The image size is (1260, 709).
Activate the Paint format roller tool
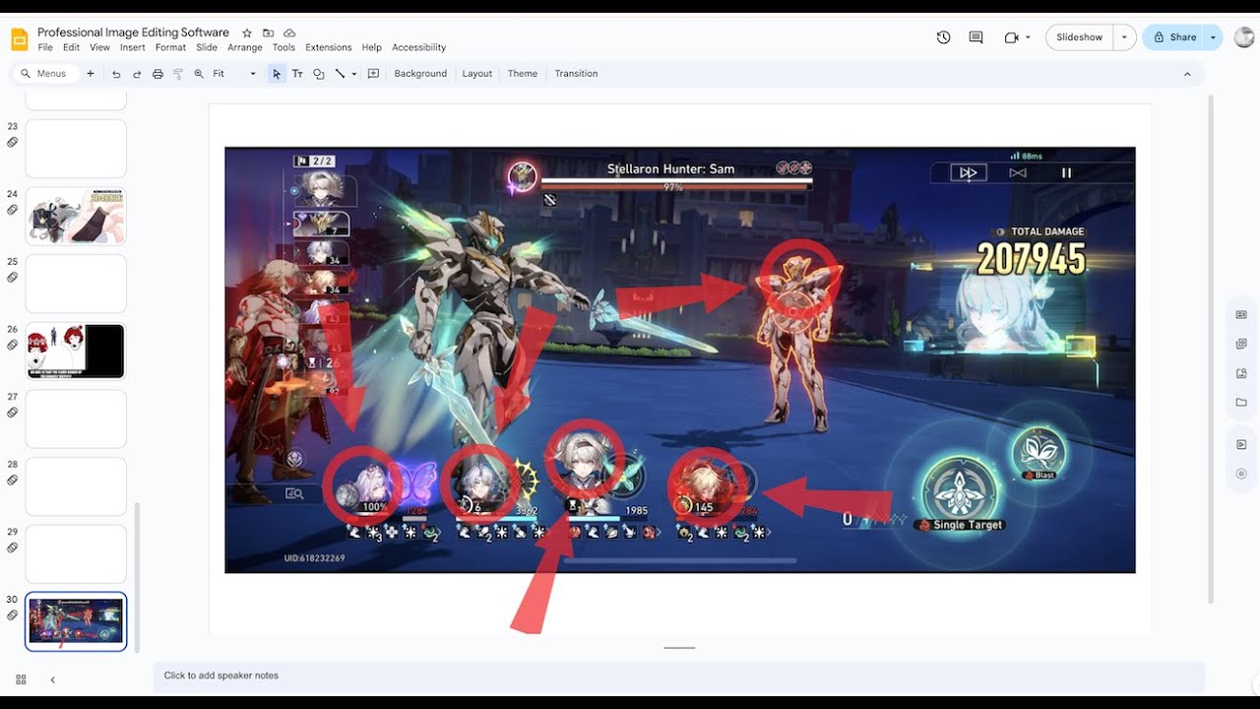point(178,74)
